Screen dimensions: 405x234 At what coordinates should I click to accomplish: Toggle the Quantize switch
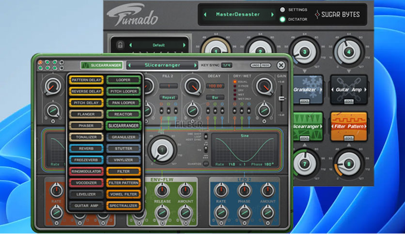[205, 163]
